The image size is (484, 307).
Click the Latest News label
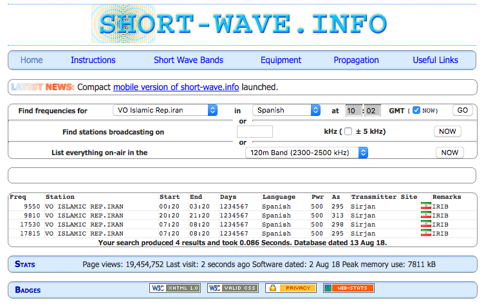(42, 87)
